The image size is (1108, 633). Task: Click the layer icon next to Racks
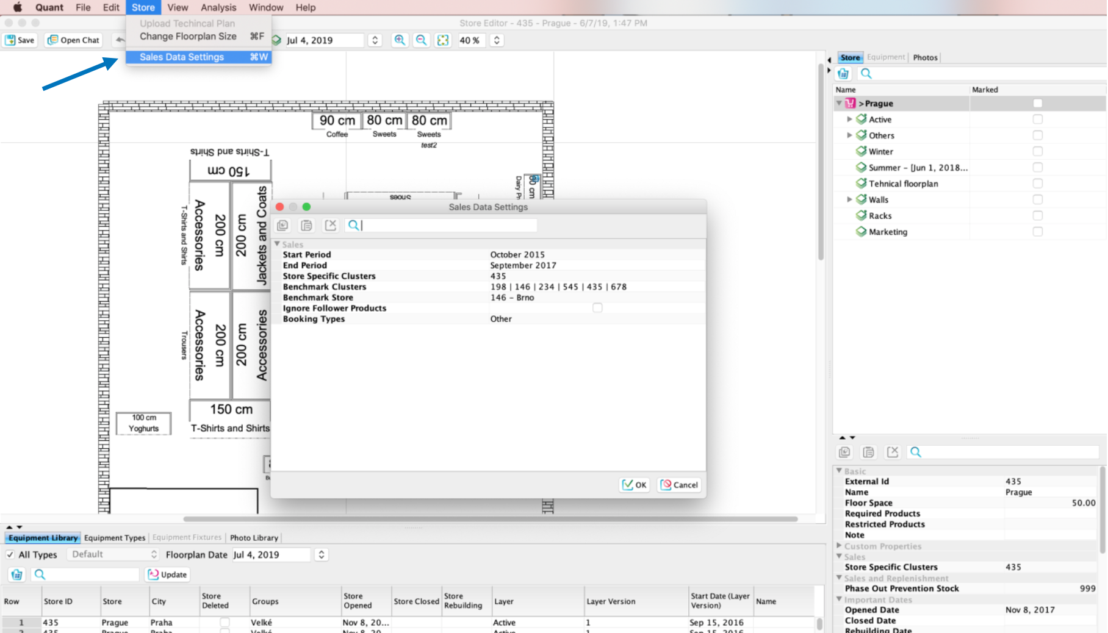[x=861, y=215]
